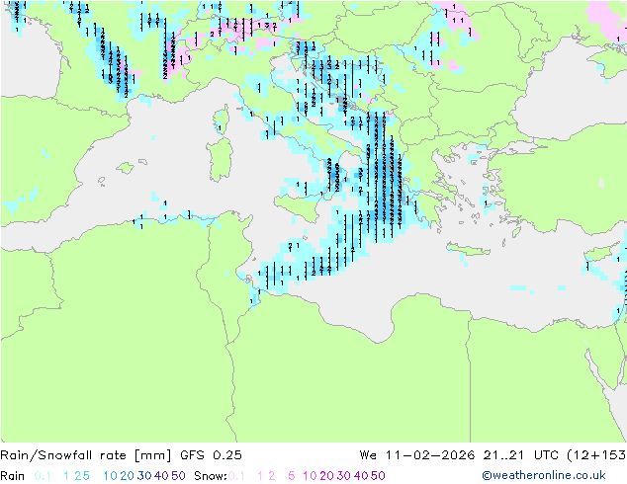Select the '21..21 UTC' time label
This screenshot has width=627, height=484.
(520, 455)
